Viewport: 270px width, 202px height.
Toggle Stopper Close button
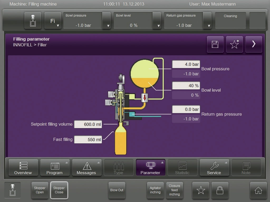[59, 190]
